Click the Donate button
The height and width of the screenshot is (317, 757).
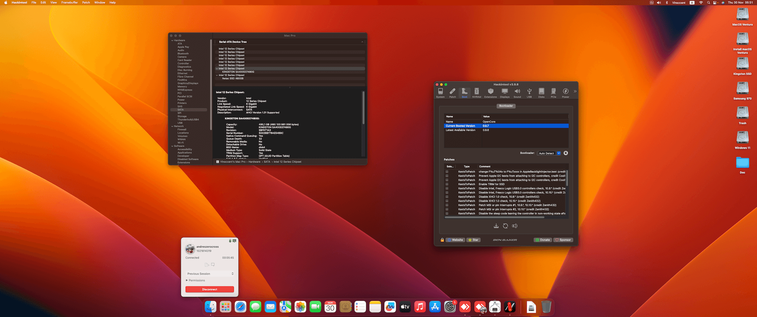(x=543, y=240)
